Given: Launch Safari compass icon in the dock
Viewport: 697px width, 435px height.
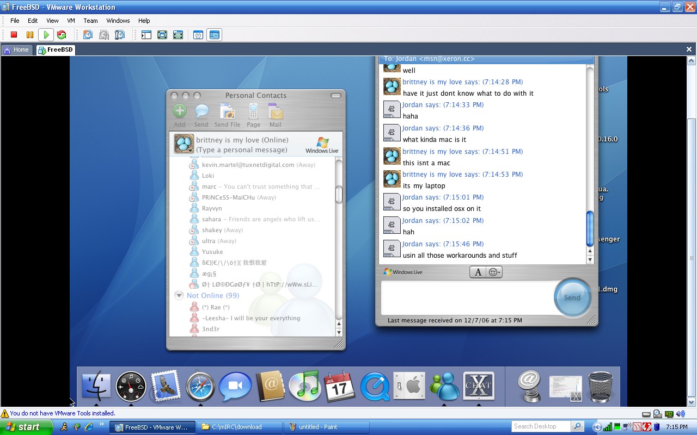Looking at the screenshot, I should point(200,387).
